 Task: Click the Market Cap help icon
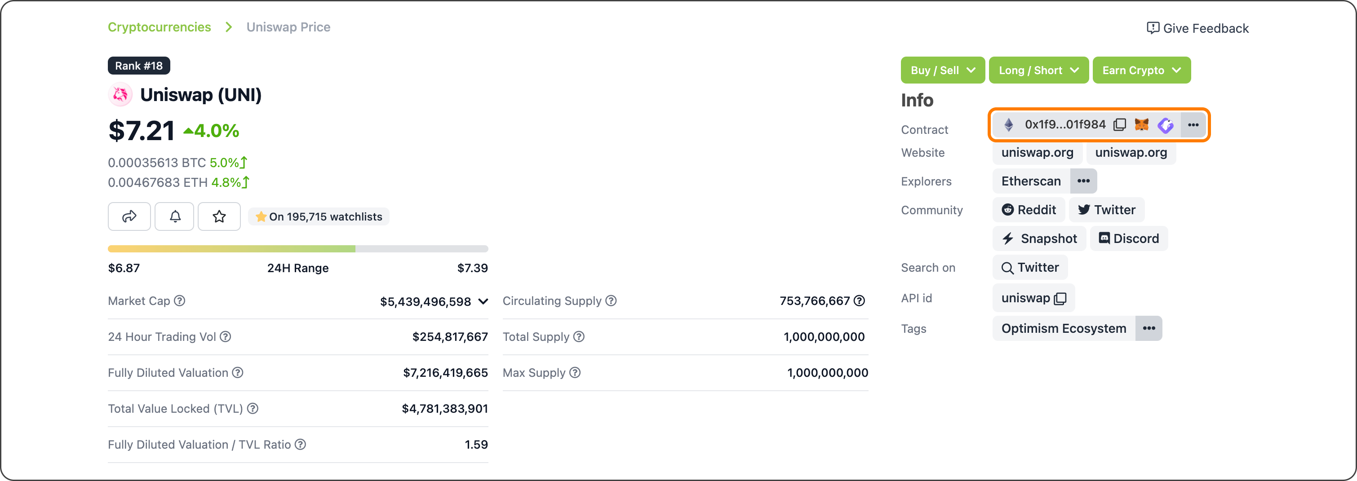pos(180,300)
